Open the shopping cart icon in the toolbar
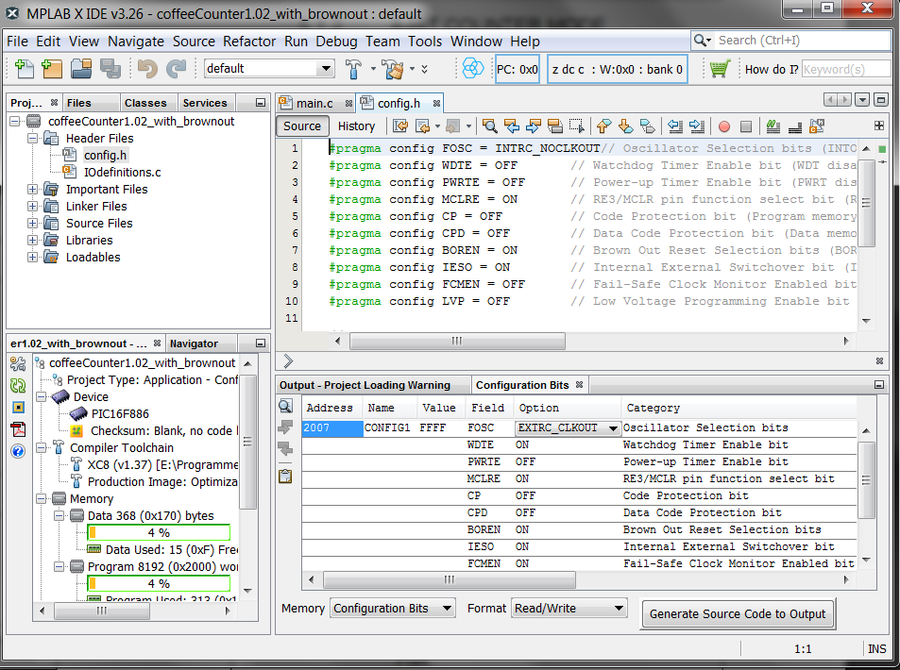Screen dimensions: 900x670 click(720, 69)
